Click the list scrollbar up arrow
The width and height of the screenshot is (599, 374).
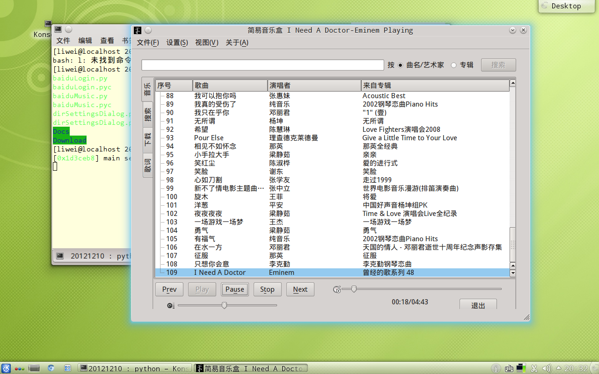pyautogui.click(x=512, y=83)
